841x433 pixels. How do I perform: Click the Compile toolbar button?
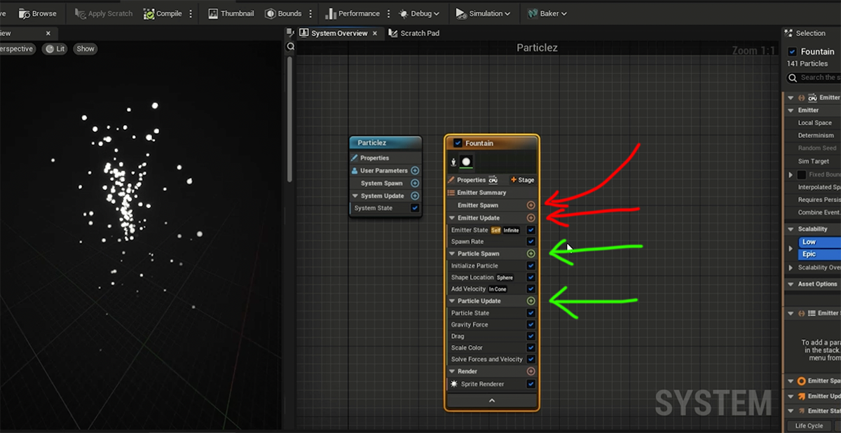(163, 13)
